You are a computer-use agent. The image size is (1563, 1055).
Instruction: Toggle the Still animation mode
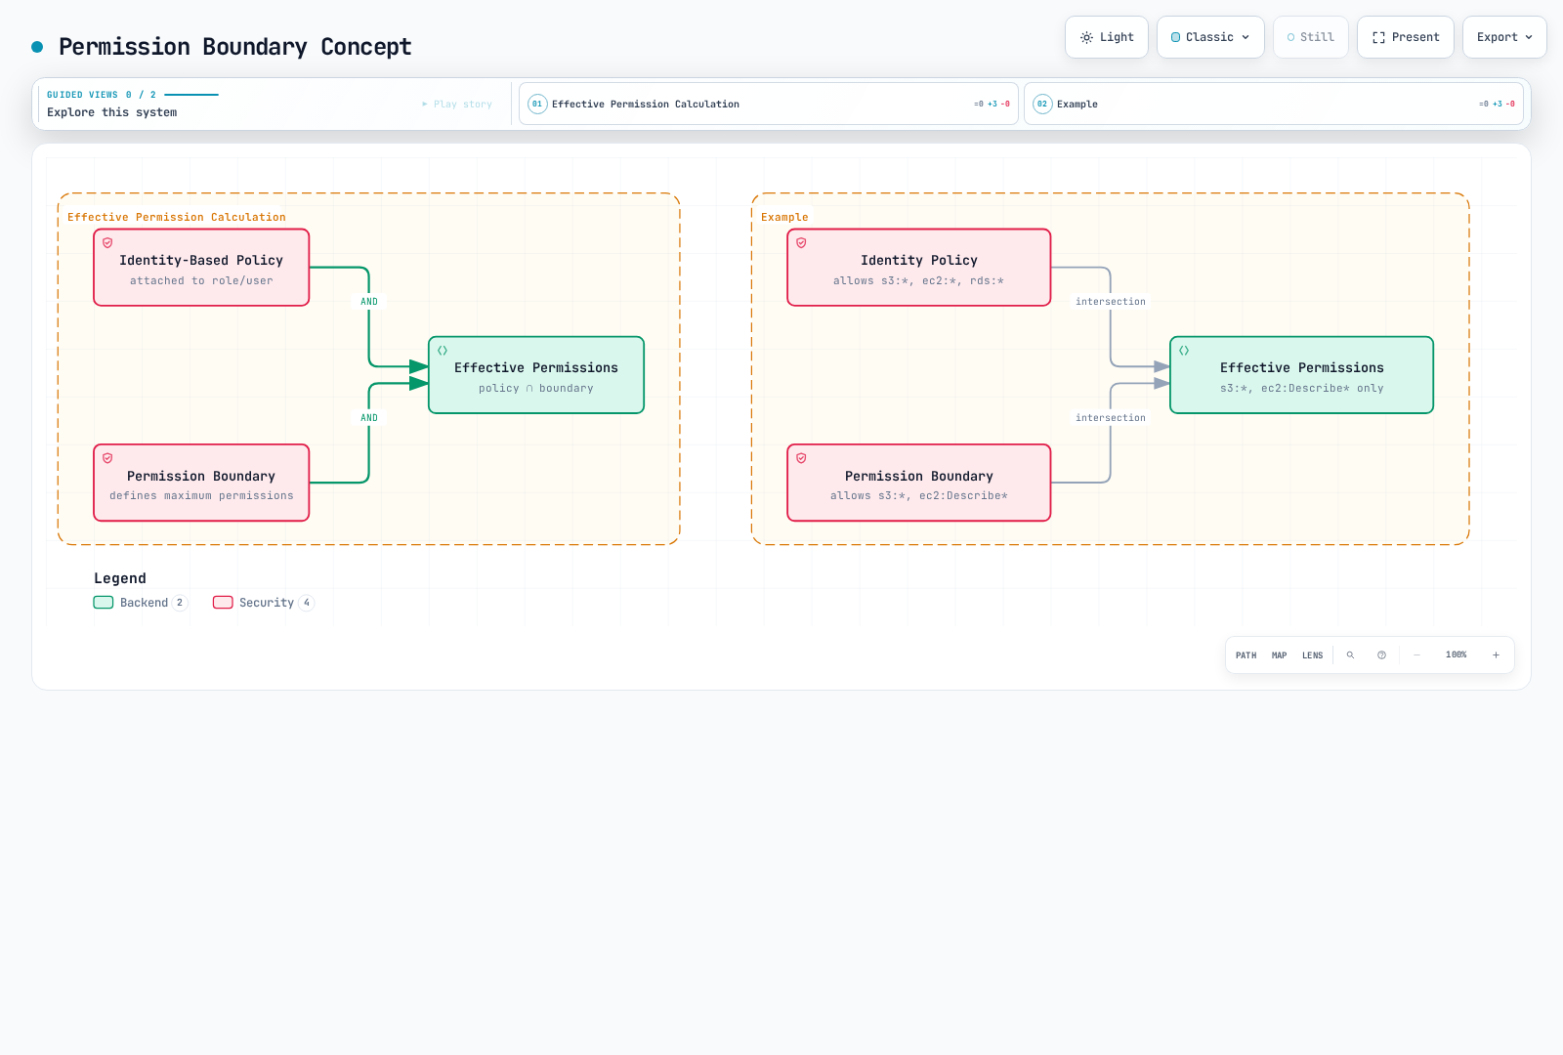click(x=1310, y=37)
